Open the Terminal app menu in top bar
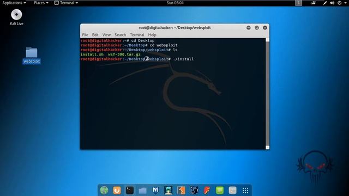349x196 pixels. point(67,3)
